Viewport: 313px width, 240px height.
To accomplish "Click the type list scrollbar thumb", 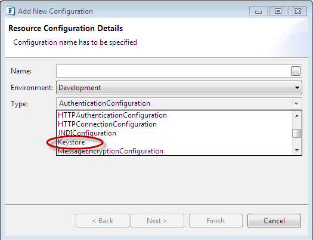I will [x=297, y=134].
